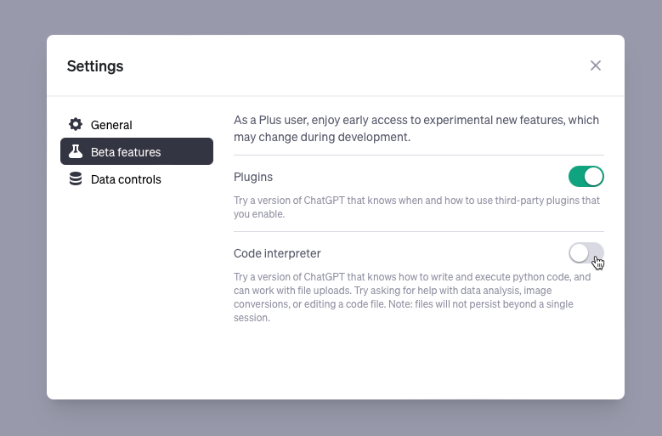Click the divider line between Plugins and Code interpreter
Viewport: 662px width, 436px height.
pos(418,231)
